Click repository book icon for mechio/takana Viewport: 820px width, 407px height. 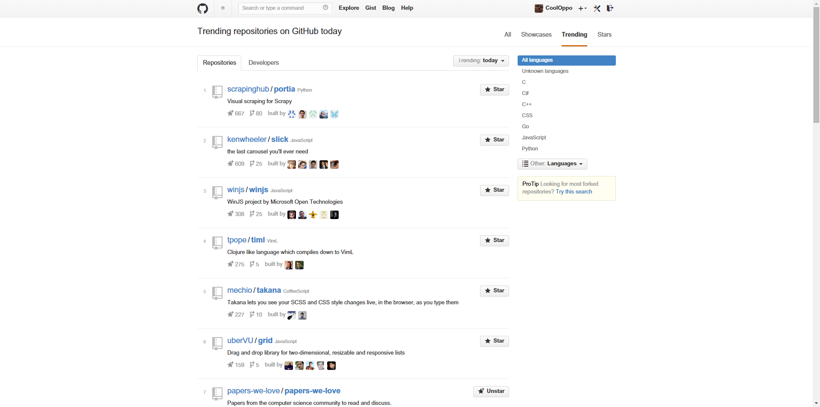(x=217, y=293)
